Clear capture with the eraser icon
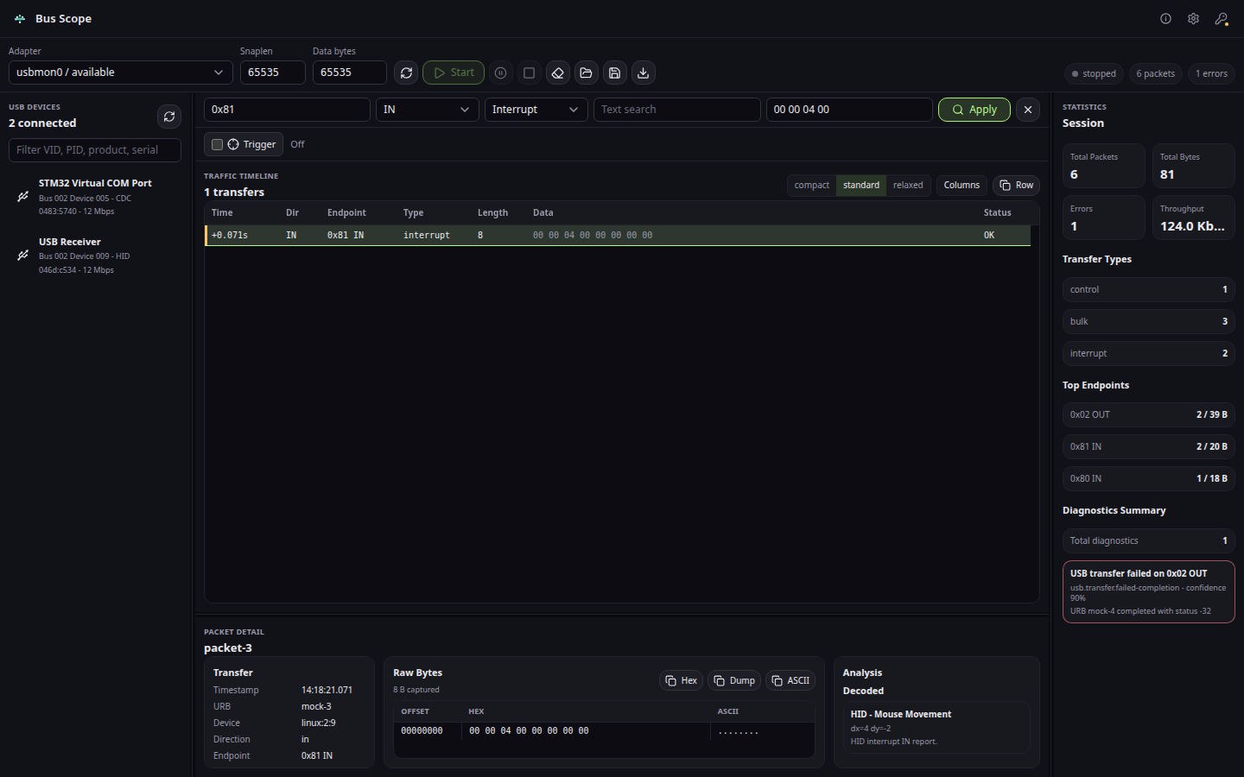Screen dimensions: 1244x777 point(558,73)
